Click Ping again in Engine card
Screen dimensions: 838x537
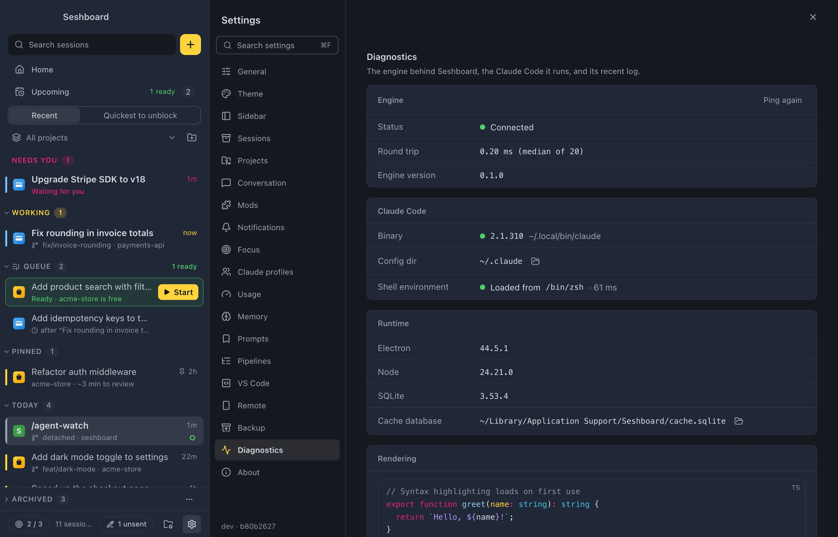pyautogui.click(x=782, y=100)
